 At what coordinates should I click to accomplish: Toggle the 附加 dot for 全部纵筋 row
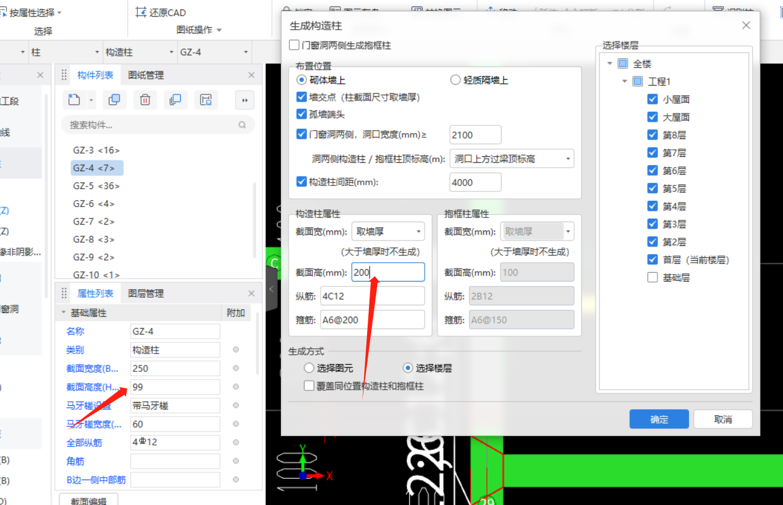(236, 443)
